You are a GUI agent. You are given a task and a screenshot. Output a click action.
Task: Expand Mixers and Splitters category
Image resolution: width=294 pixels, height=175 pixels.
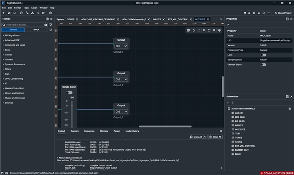click(14, 93)
